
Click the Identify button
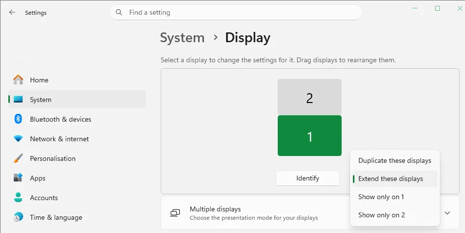308,178
